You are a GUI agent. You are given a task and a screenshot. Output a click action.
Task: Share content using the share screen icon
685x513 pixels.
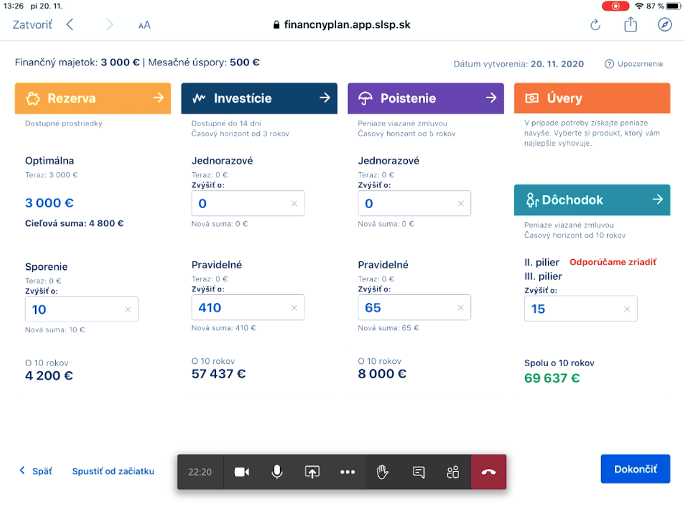click(312, 472)
